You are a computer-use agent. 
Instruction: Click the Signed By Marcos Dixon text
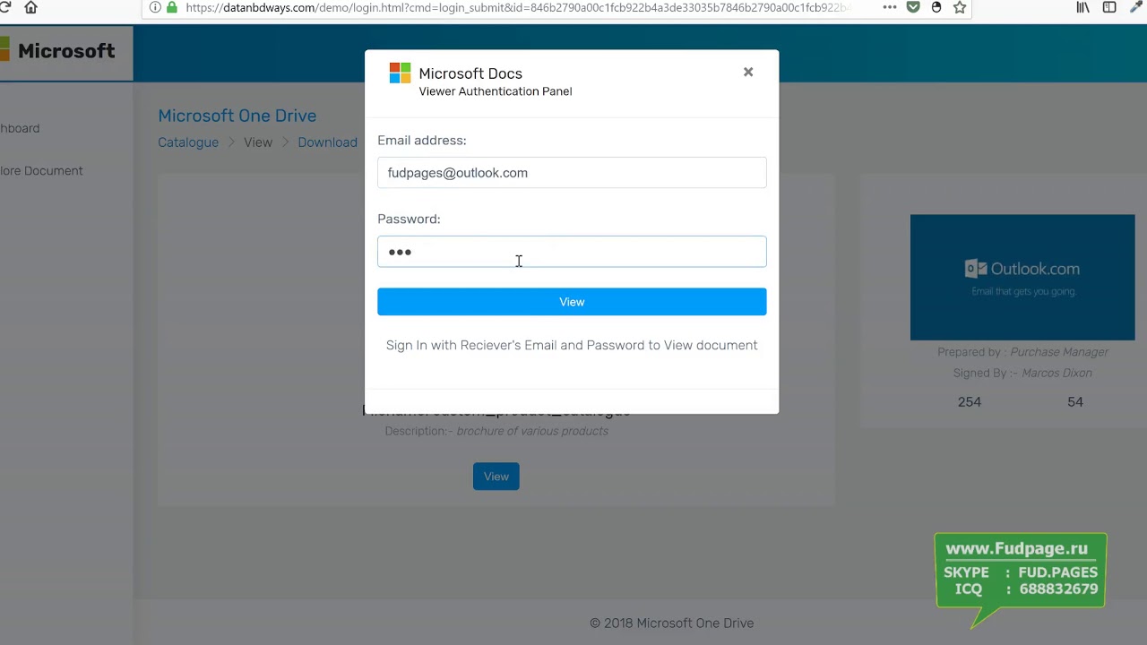[x=1022, y=373]
